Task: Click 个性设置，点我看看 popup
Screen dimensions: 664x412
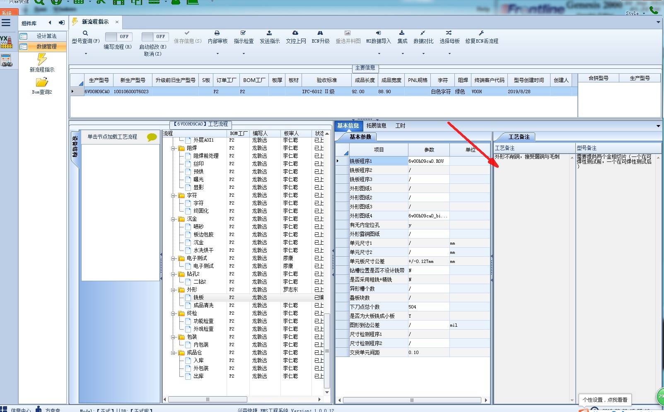Action: 605,400
